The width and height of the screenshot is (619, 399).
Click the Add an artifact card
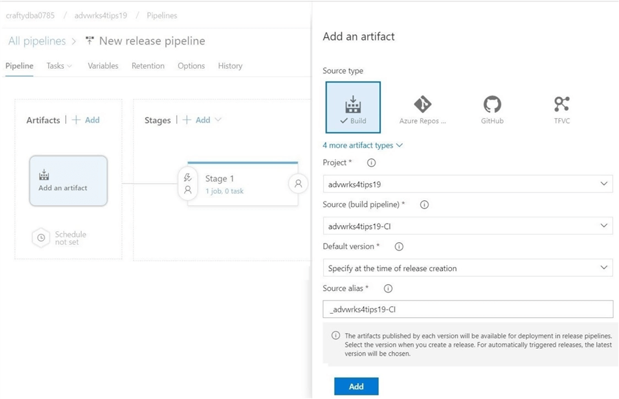tap(68, 181)
